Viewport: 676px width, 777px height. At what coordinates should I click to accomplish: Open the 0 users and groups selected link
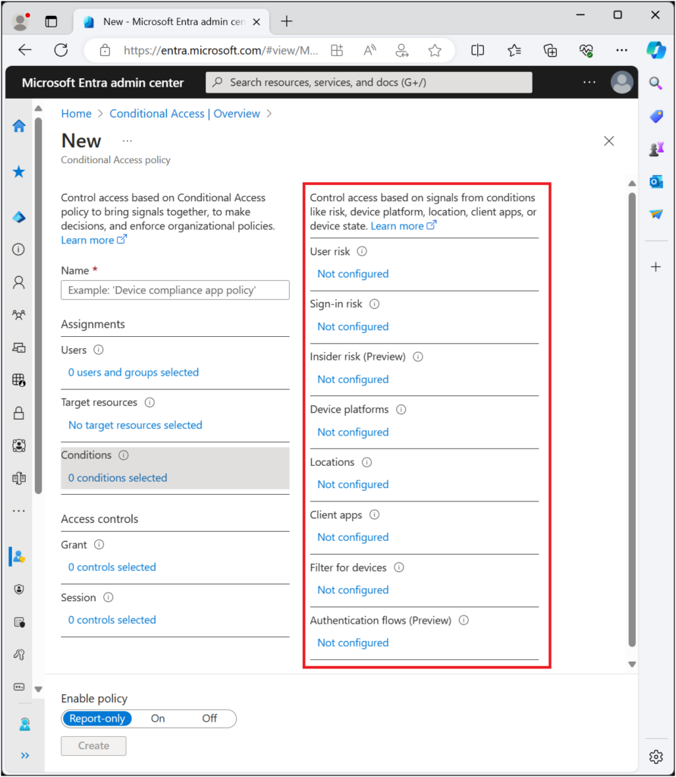[x=133, y=372]
